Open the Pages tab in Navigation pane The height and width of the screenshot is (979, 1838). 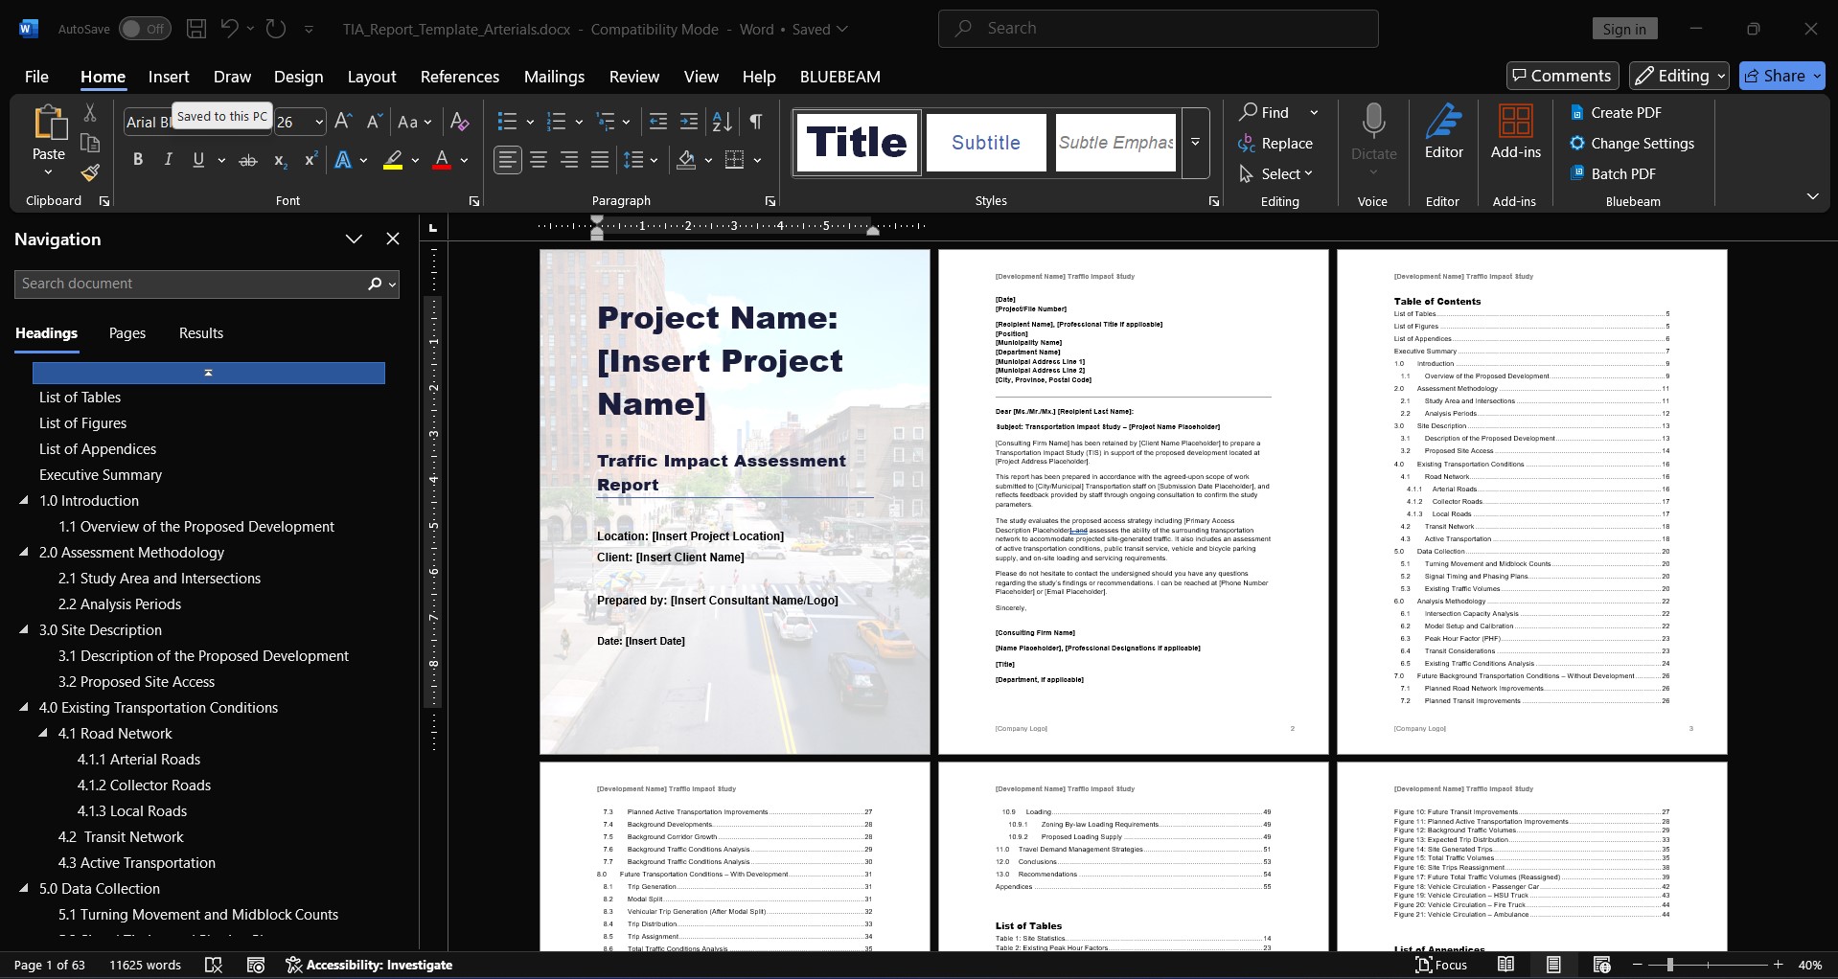click(126, 332)
